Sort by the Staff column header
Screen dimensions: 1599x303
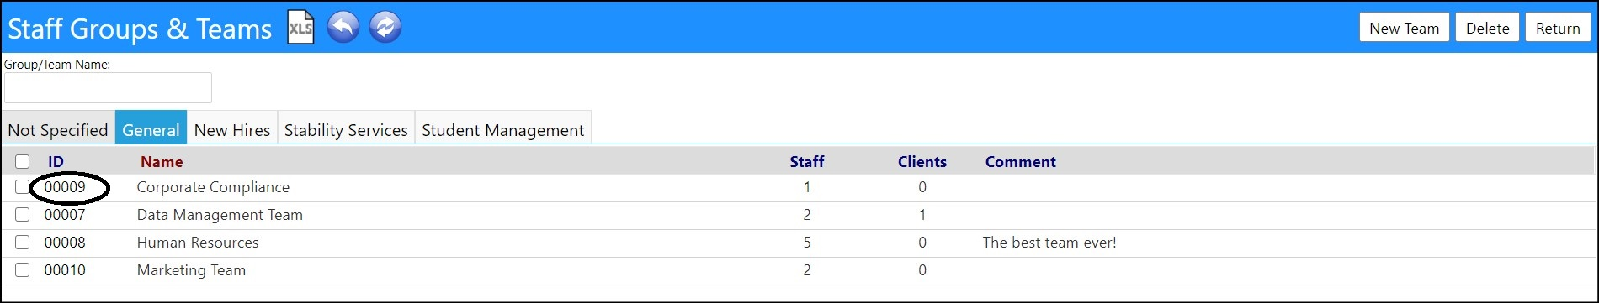click(x=807, y=162)
